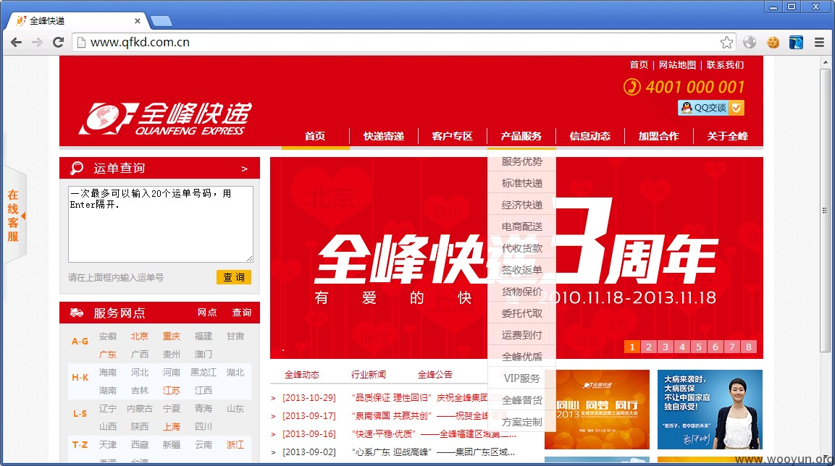
Task: Click the phone icon beside 4001 000 001
Action: click(632, 87)
